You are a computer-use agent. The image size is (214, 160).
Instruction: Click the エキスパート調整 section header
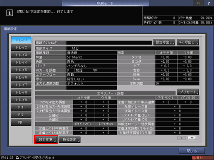click(105, 93)
